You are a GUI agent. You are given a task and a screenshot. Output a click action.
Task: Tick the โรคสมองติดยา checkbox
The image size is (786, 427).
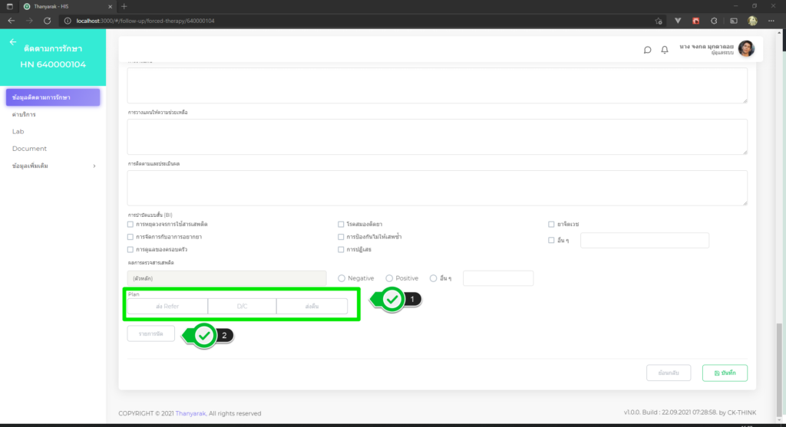(x=341, y=224)
